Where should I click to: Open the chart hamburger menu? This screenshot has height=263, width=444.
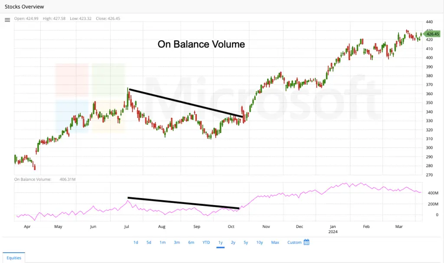point(7,20)
